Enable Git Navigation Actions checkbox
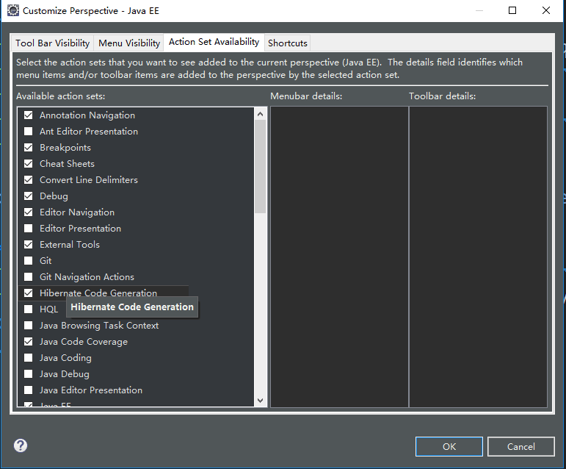The height and width of the screenshot is (469, 566). [x=29, y=277]
